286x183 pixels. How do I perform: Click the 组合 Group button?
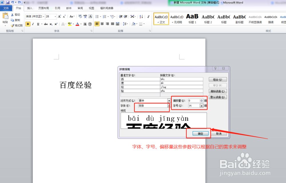click(x=218, y=80)
